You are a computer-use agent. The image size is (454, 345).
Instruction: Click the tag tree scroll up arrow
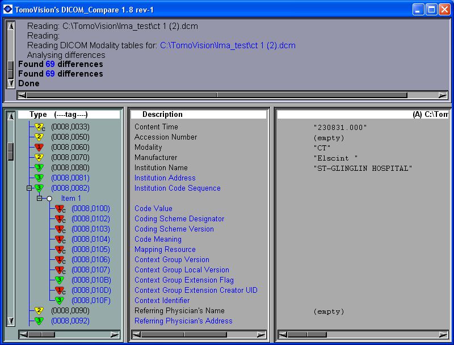tap(11, 116)
